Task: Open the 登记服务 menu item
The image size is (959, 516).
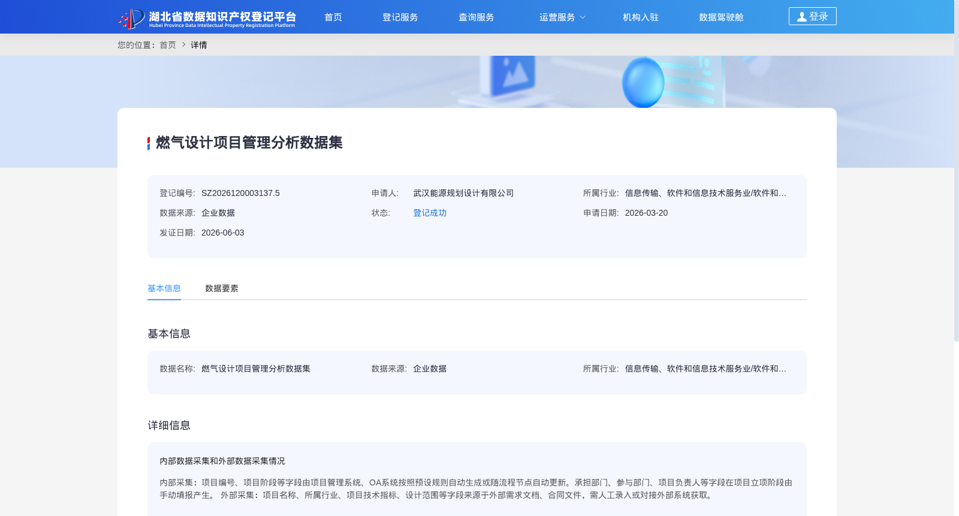Action: tap(400, 17)
